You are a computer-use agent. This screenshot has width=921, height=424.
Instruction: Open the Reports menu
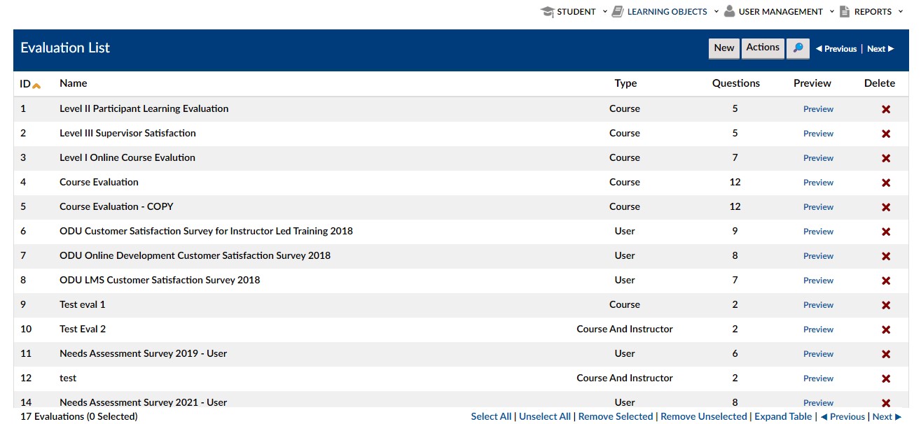tap(873, 12)
